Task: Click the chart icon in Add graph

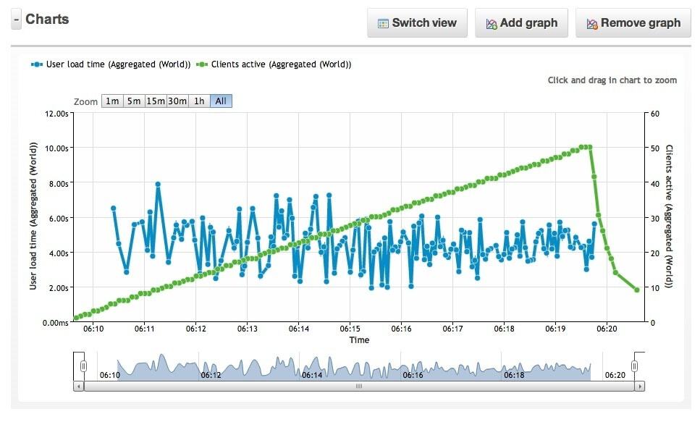Action: [492, 23]
